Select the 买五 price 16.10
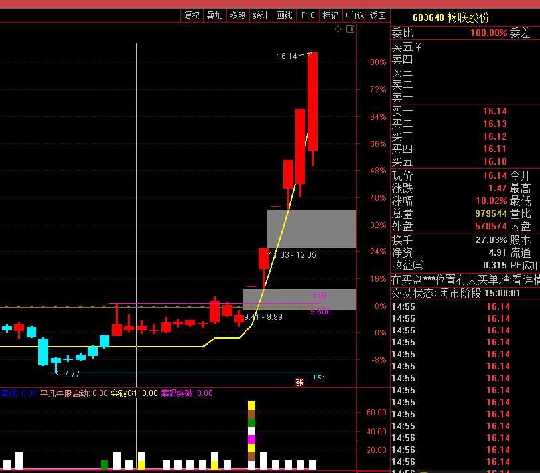540x473 pixels. coord(495,161)
